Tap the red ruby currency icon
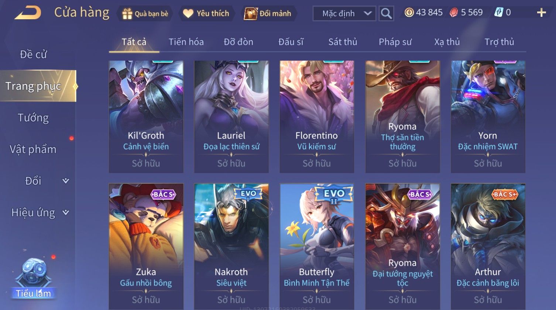556x310 pixels. [454, 13]
